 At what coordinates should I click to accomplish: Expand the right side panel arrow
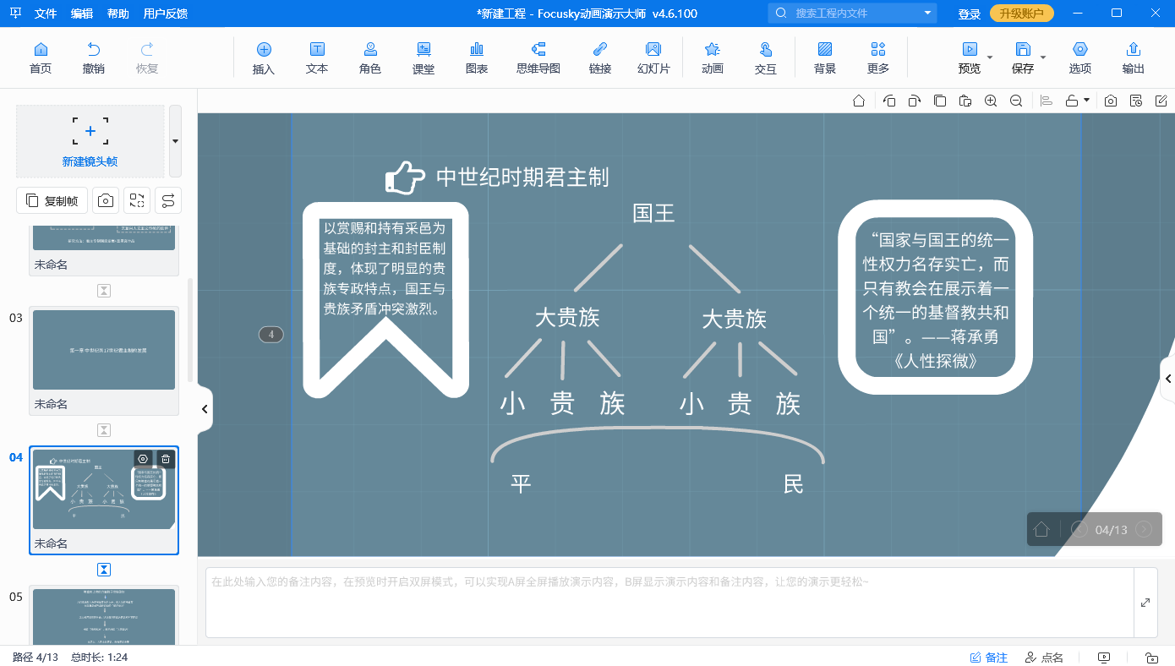pos(1168,379)
